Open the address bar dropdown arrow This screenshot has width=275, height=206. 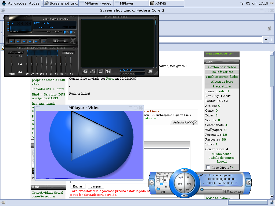click(x=266, y=39)
